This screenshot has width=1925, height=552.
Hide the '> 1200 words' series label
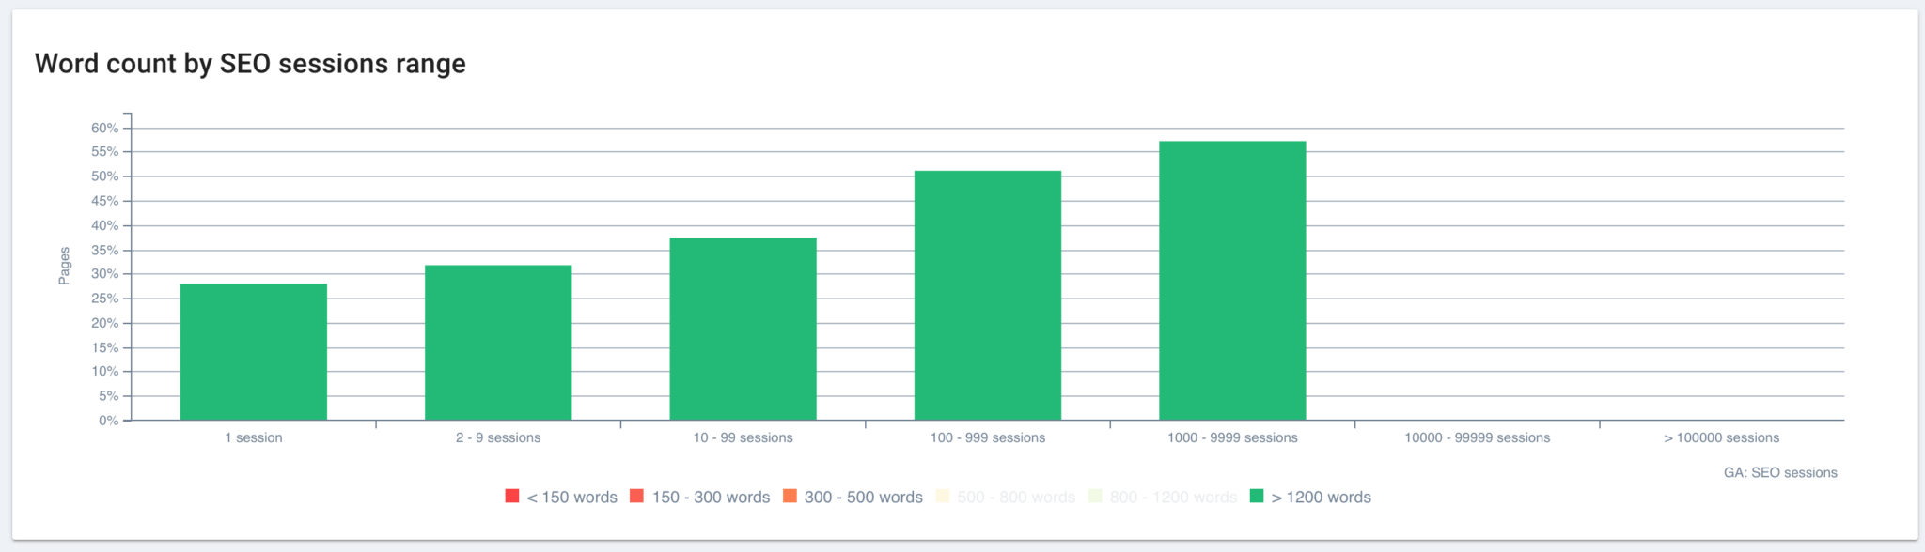1321,498
